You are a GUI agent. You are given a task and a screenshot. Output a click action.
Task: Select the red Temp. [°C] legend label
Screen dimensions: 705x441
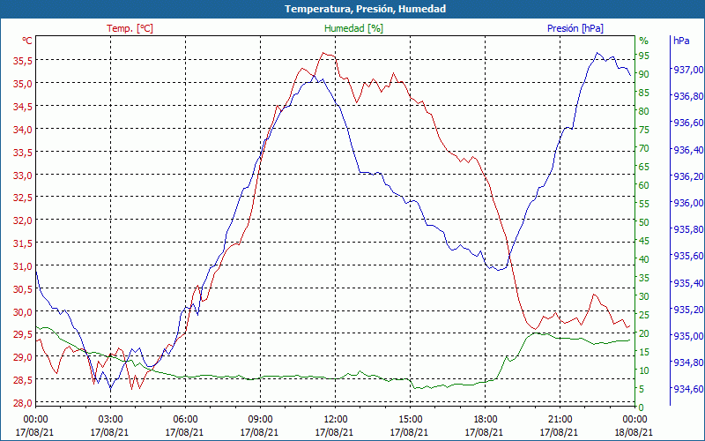coord(130,28)
